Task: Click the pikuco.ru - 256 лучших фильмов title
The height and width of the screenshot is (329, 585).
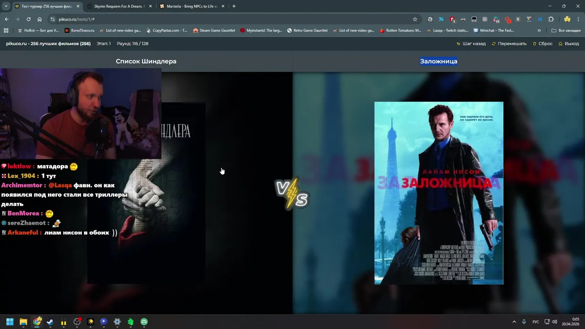Action: [x=48, y=44]
